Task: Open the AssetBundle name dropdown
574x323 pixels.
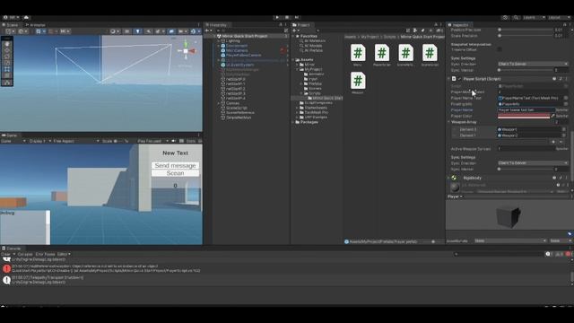Action: point(510,241)
